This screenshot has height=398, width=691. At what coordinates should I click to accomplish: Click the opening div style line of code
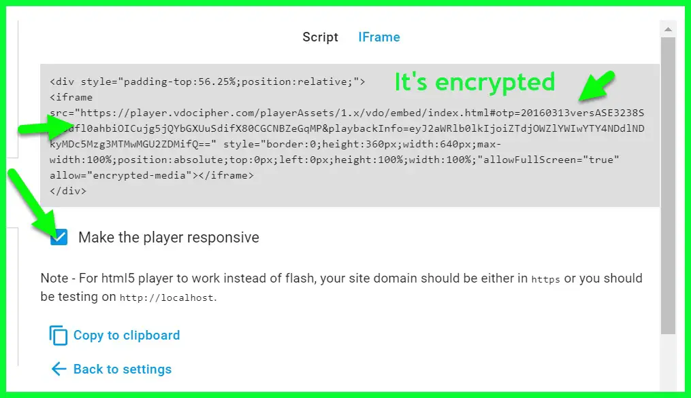pyautogui.click(x=207, y=82)
